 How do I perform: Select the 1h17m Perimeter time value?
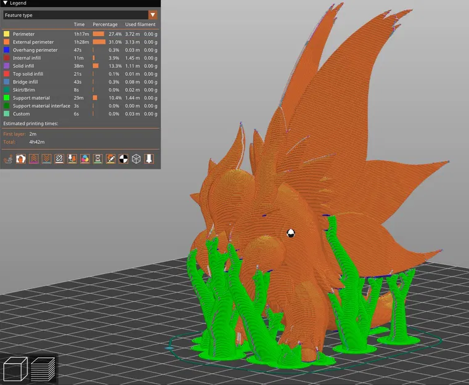point(81,34)
